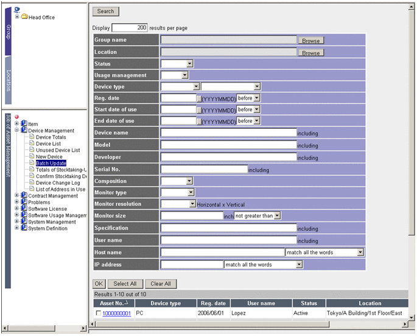
Task: Click the Problems book icon
Action: 24,202
